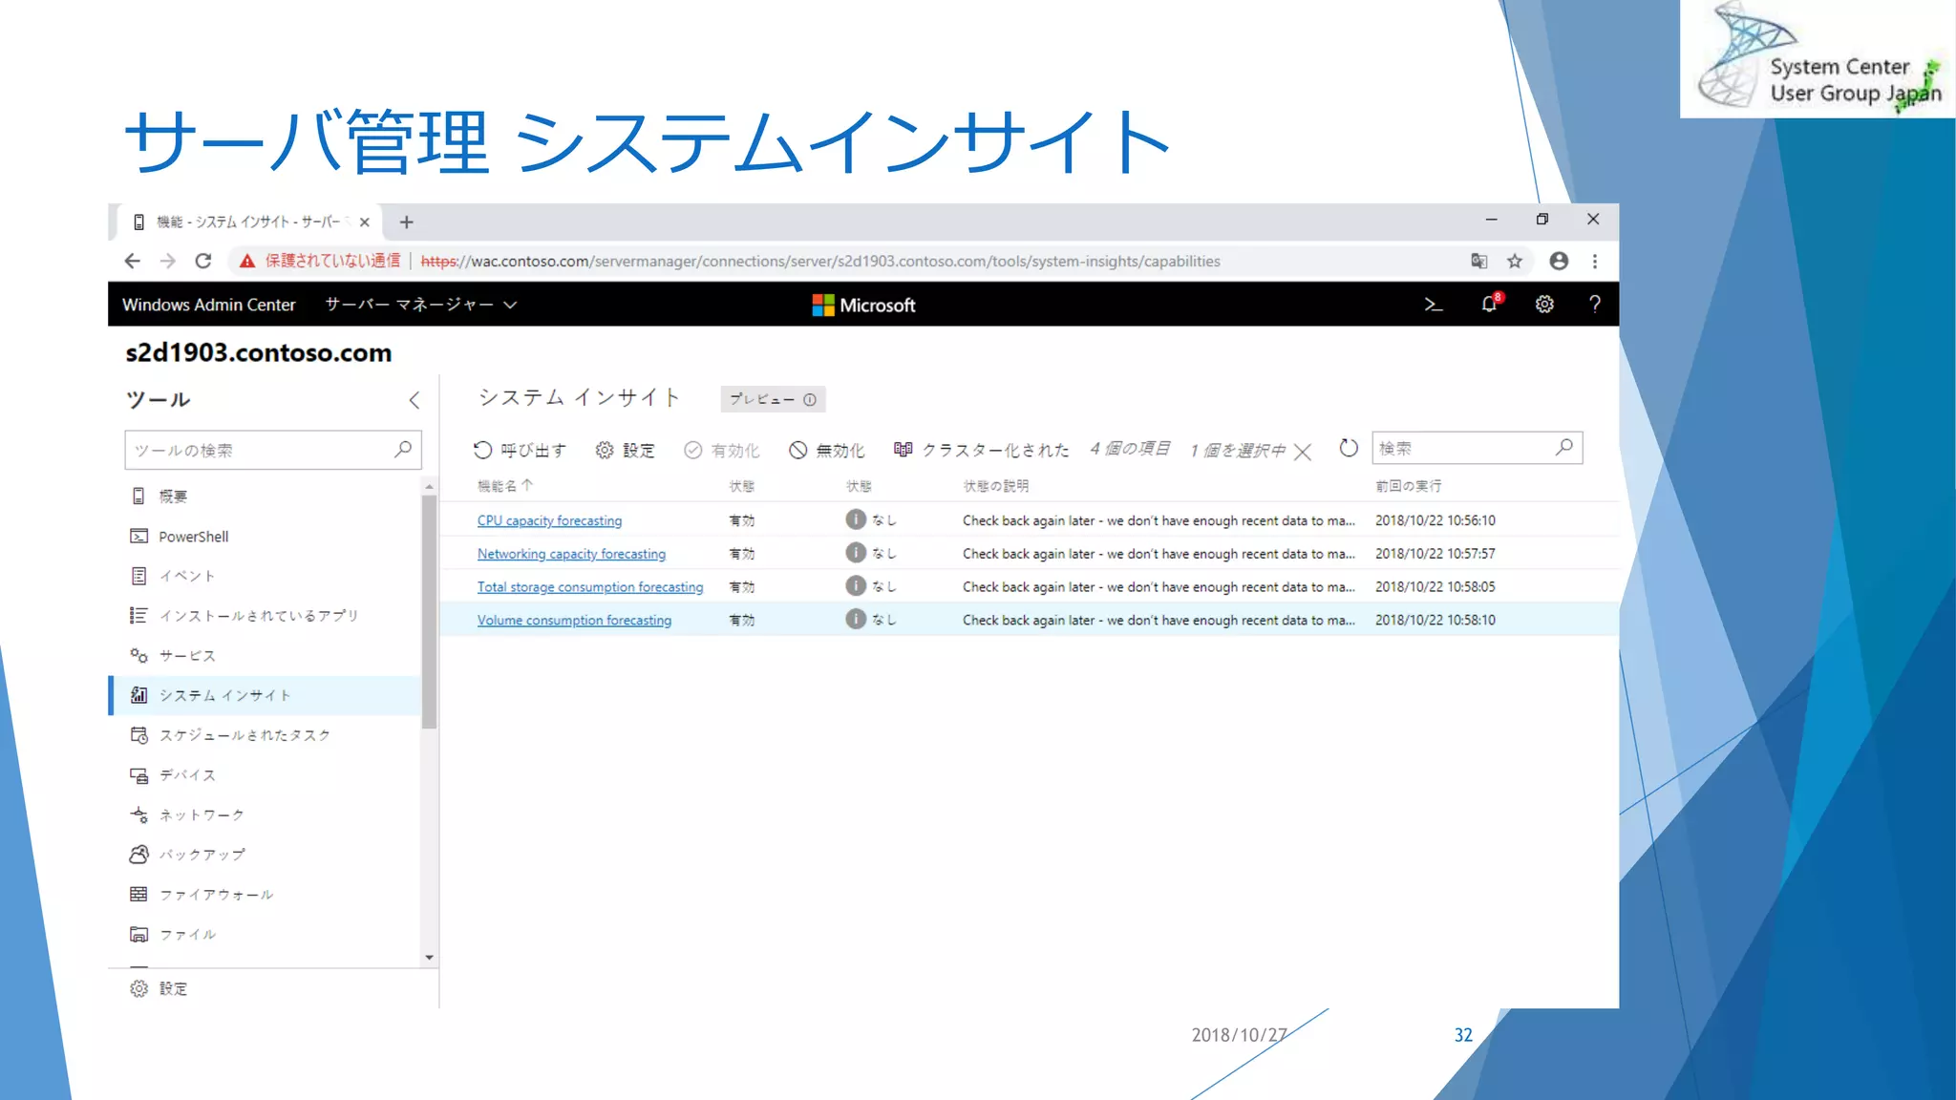
Task: Open PowerShell in the tools list
Action: pos(264,537)
